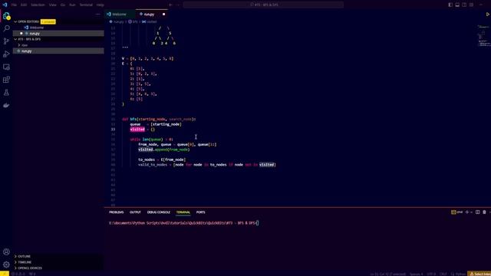Click the yellow unsaved badge beside Open Editors
Screen dimensions: 491x276
(48, 21)
